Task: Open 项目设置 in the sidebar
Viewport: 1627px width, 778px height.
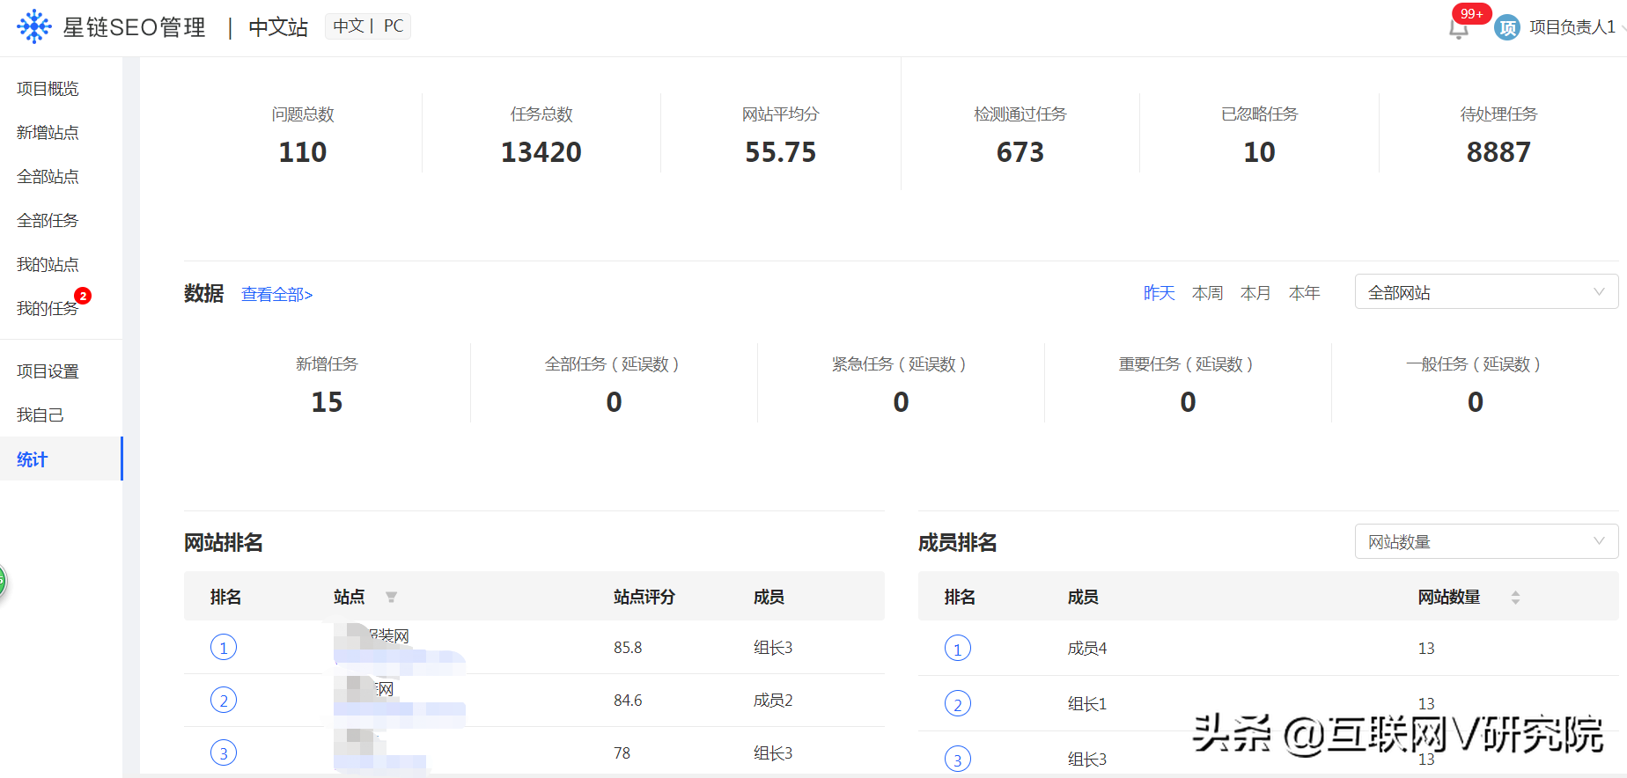Action: pyautogui.click(x=48, y=371)
